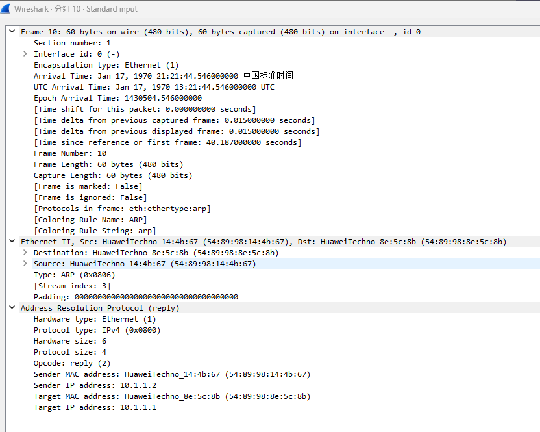Expand the Destination HuaweiTechno_8e:5c:8b row

[25, 252]
